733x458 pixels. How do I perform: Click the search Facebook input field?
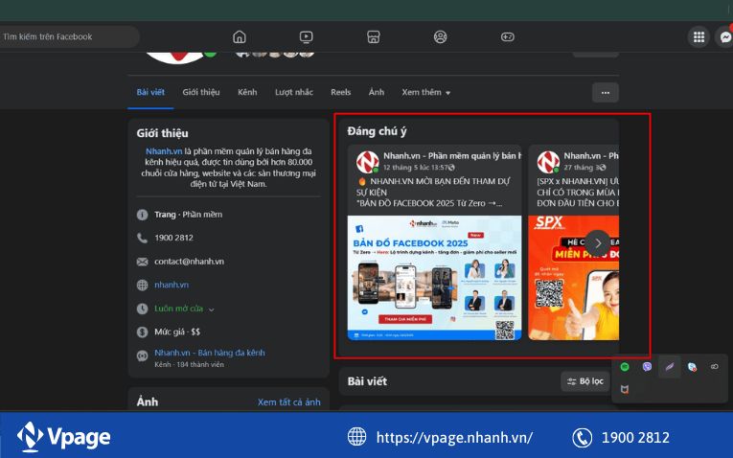point(69,36)
